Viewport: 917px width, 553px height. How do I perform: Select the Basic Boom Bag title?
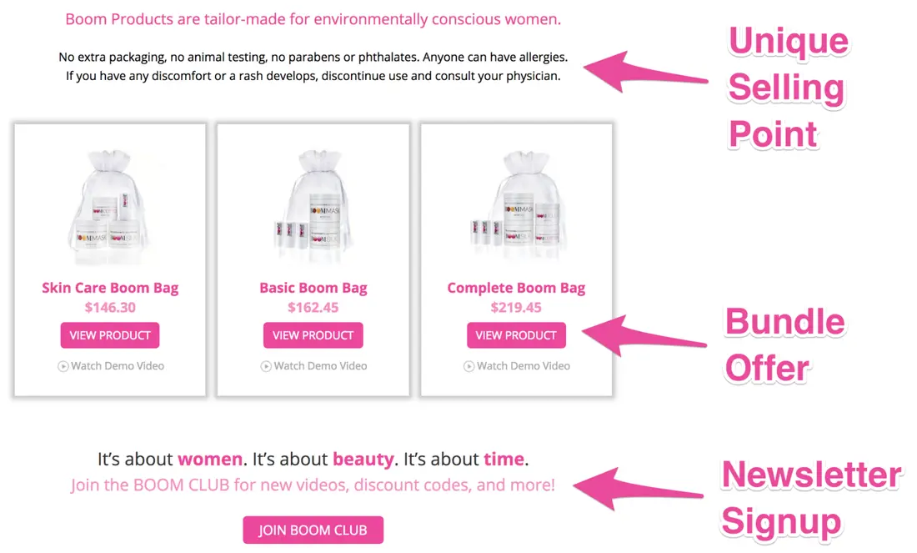(313, 288)
